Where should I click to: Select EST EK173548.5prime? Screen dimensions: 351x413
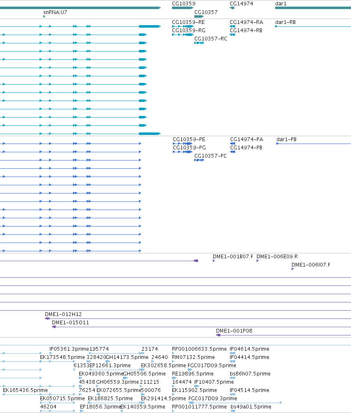[62, 357]
